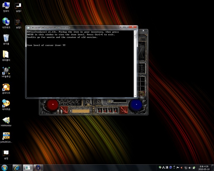
Task: Click the game's black text input box
Action: (119, 101)
